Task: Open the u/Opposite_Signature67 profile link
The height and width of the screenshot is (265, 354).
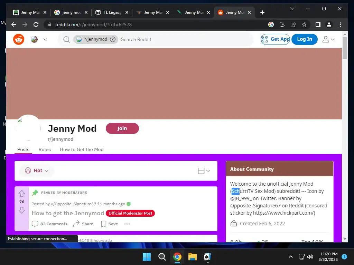Action: (x=73, y=204)
